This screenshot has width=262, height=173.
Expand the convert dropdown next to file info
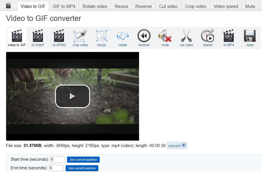pyautogui.click(x=177, y=145)
